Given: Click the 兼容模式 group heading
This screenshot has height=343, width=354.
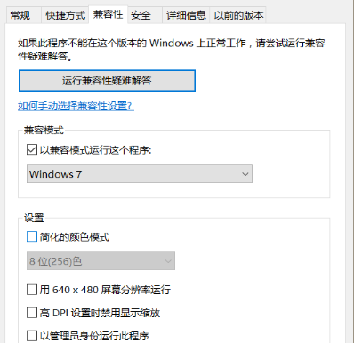Looking at the screenshot, I should [x=44, y=130].
